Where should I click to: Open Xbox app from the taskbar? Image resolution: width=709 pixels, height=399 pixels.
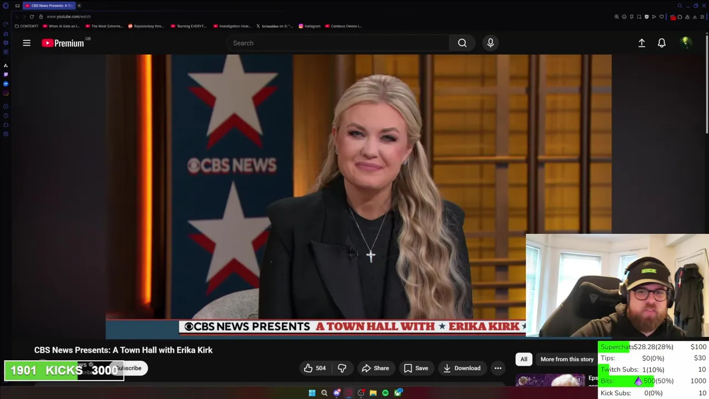pyautogui.click(x=398, y=393)
